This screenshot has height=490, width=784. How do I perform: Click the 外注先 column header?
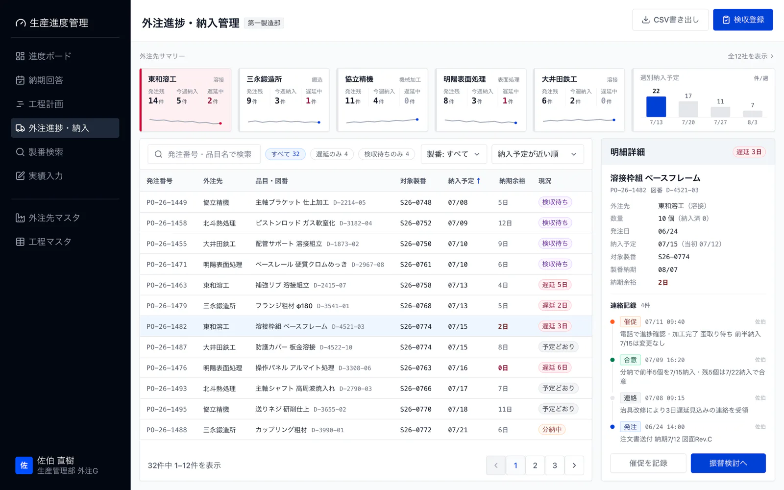pyautogui.click(x=213, y=181)
